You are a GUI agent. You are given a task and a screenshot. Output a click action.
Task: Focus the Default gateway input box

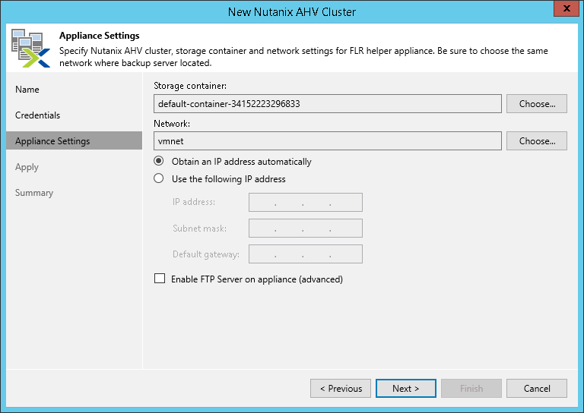[305, 254]
